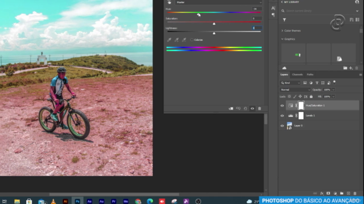Lock all padlock icon
The image size is (364, 204).
point(311,96)
